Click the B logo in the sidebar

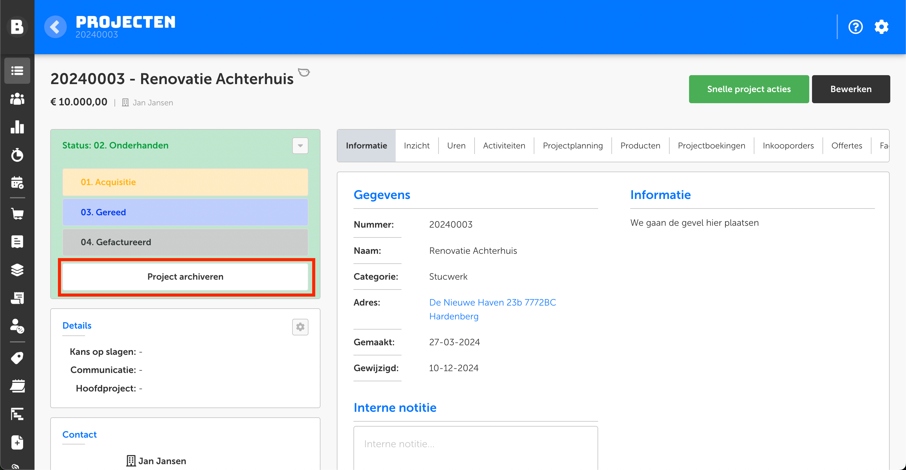17,27
